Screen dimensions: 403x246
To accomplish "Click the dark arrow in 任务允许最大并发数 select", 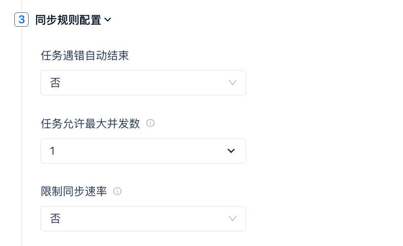I will coord(231,151).
